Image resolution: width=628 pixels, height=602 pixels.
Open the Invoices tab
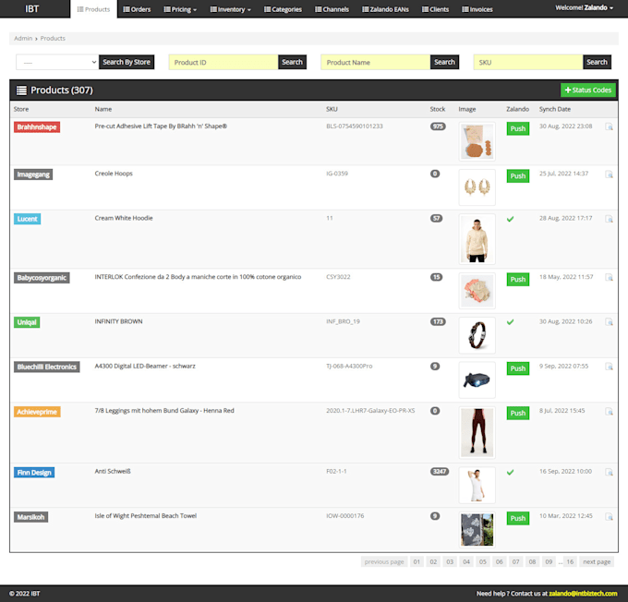[477, 9]
